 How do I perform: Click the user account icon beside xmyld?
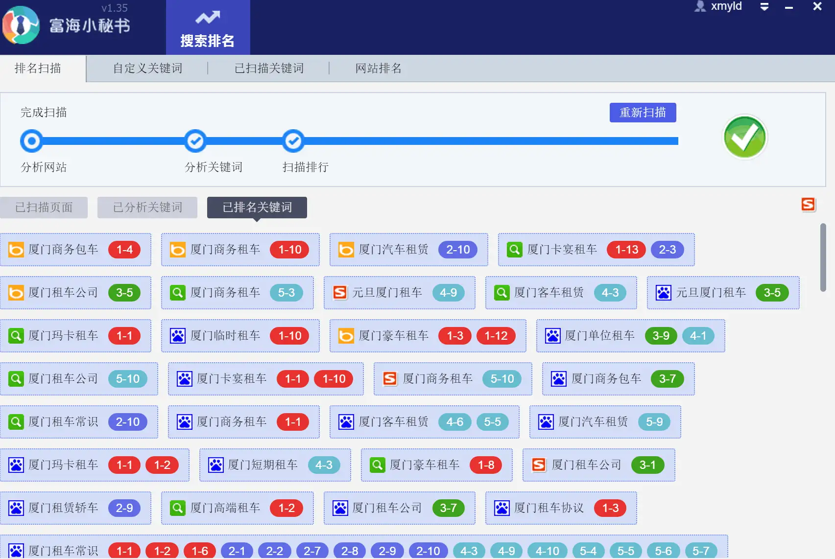pos(700,6)
